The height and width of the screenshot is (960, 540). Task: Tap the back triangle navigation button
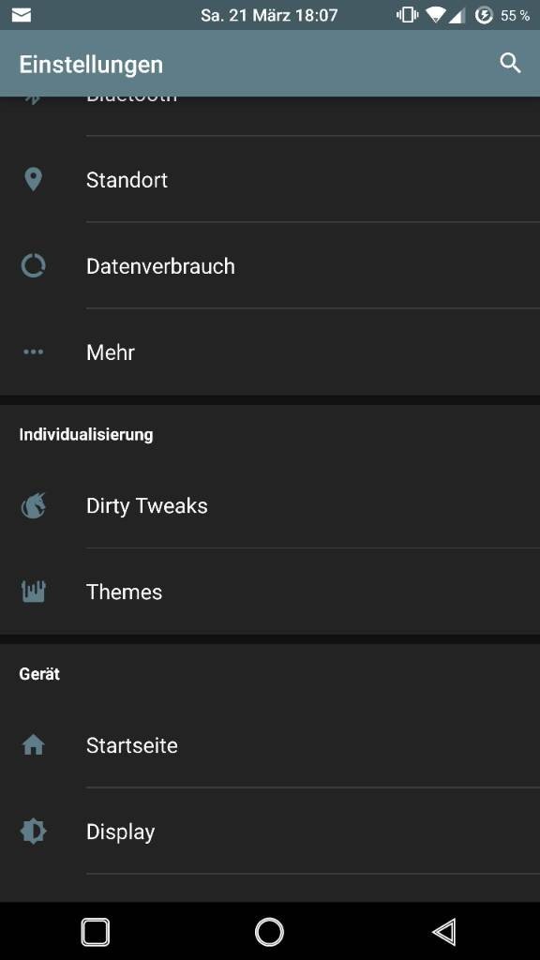(444, 933)
